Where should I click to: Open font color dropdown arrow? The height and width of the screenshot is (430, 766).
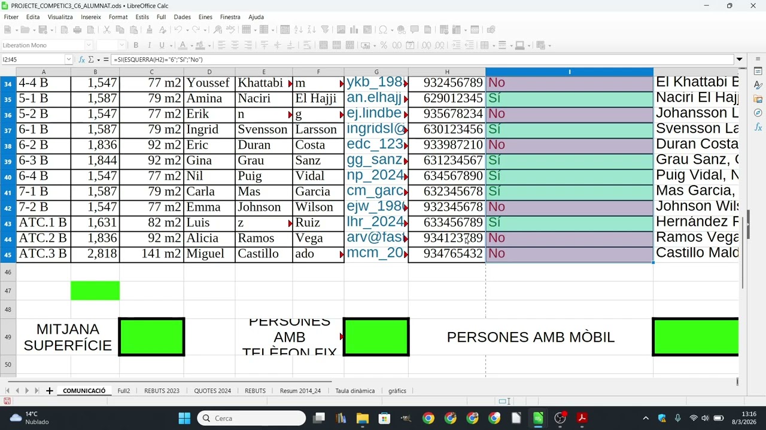click(x=191, y=45)
